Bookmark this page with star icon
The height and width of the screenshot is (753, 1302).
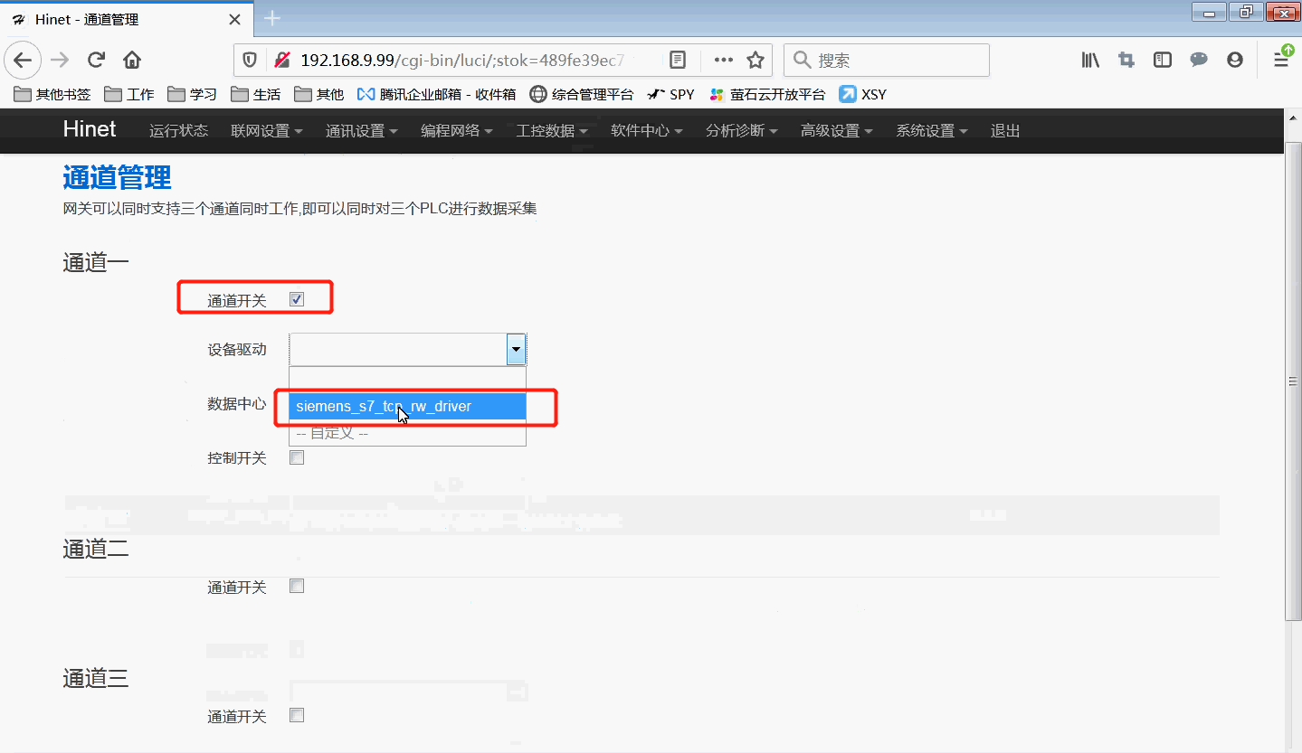point(756,61)
